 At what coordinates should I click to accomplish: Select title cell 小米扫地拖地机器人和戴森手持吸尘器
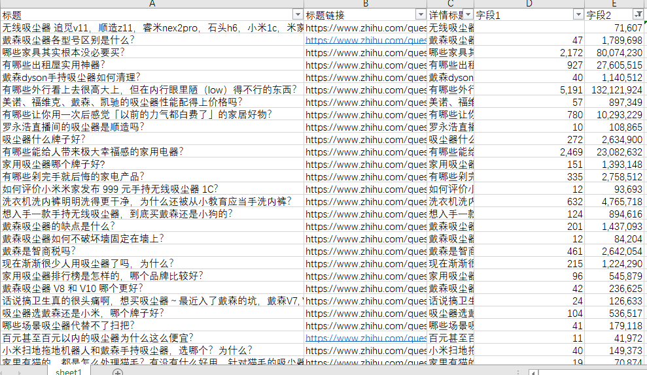(x=152, y=351)
